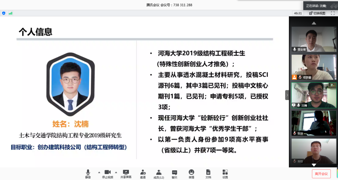The width and height of the screenshot is (338, 180).
Task: Open the 文档 documents icon
Action: point(208,174)
